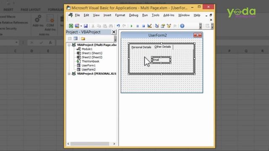Open the Object Browser toolbar icon
Image resolution: width=269 pixels, height=151 pixels.
(x=169, y=26)
